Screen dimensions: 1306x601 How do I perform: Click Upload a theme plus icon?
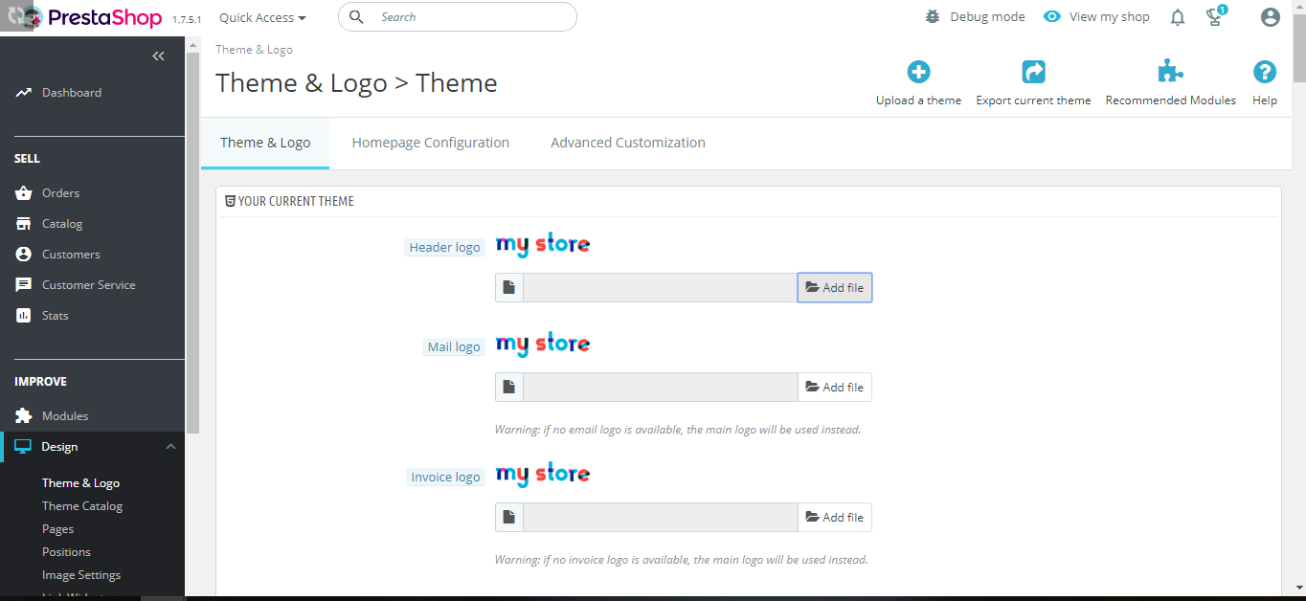918,72
